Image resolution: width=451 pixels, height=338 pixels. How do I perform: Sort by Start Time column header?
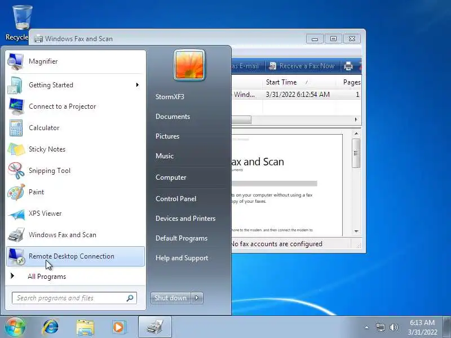pyautogui.click(x=299, y=82)
